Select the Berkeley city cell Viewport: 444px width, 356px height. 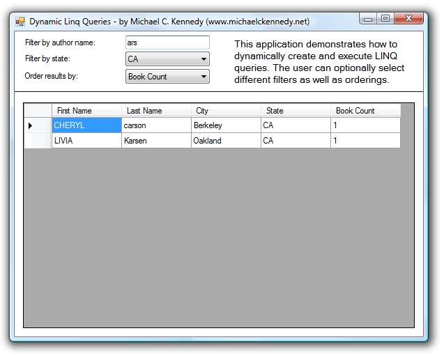(x=226, y=125)
